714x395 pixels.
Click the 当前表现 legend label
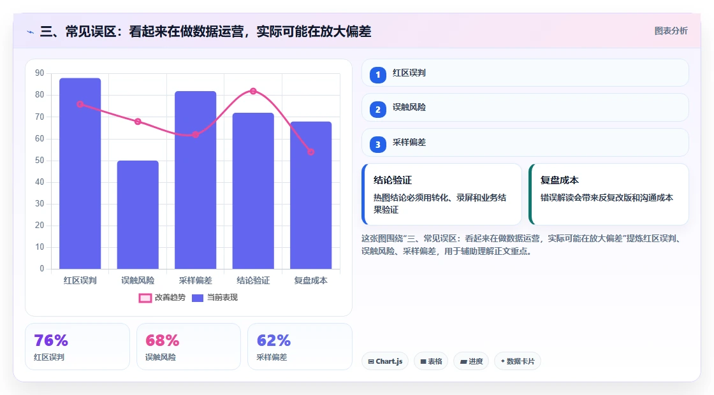point(222,298)
